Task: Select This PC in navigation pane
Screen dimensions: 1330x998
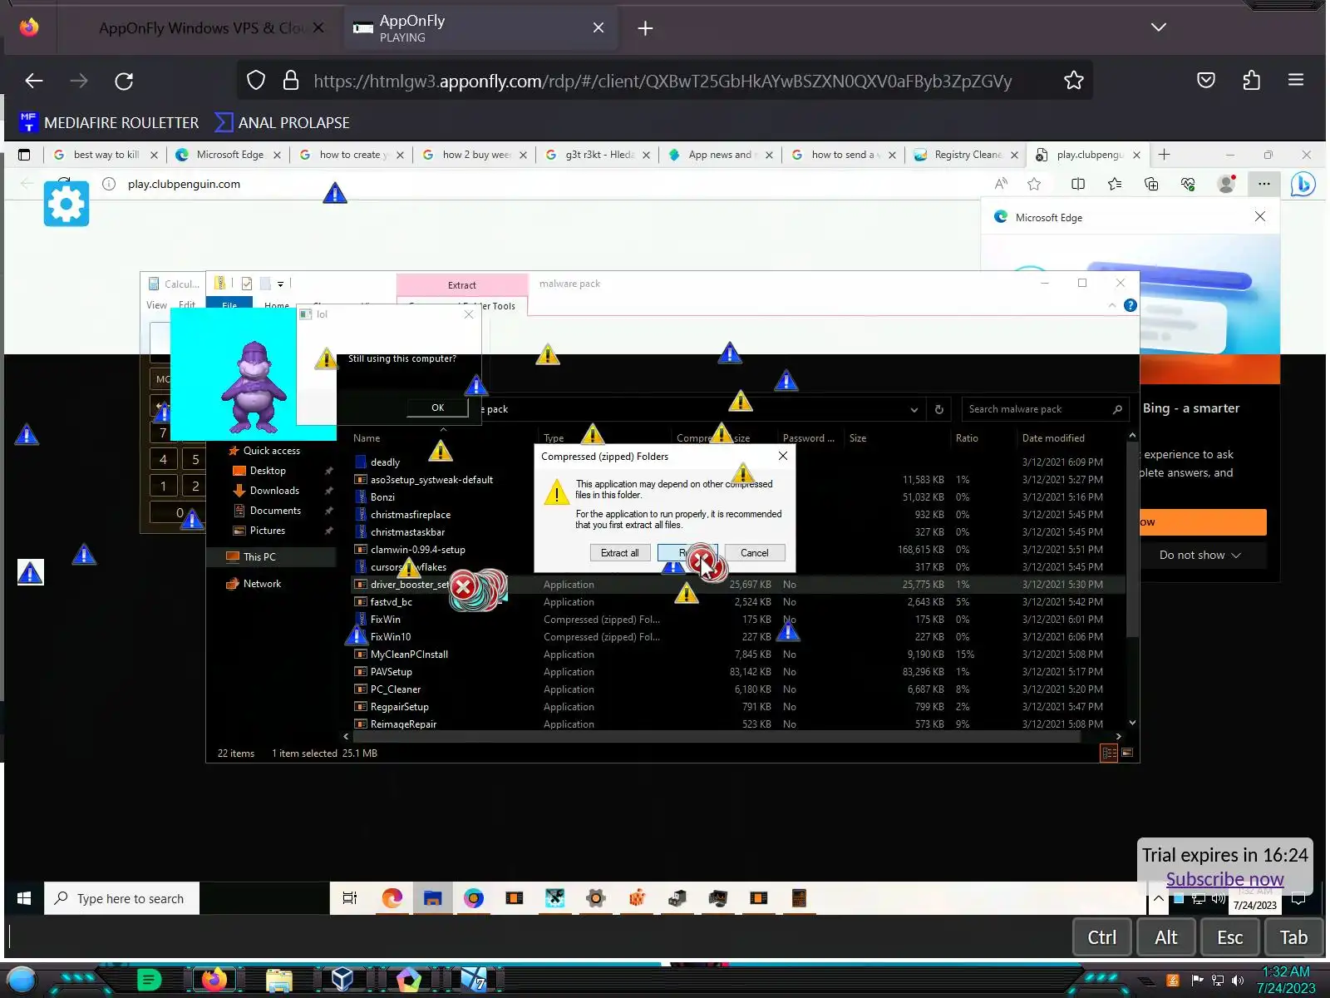Action: tap(259, 557)
